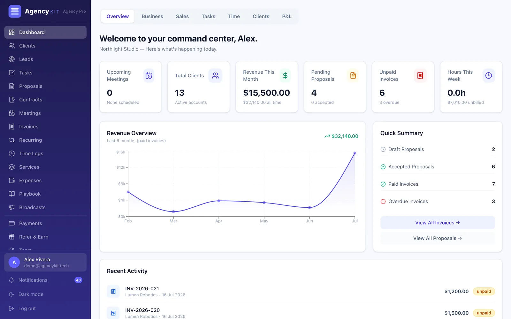Click the Feb data point on chart

[128, 192]
